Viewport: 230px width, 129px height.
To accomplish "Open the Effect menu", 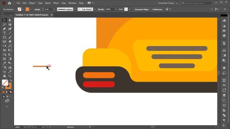I will (x=56, y=3).
